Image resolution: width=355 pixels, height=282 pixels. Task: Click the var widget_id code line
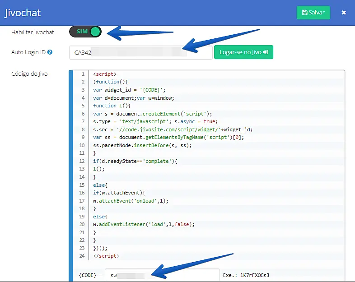(129, 90)
